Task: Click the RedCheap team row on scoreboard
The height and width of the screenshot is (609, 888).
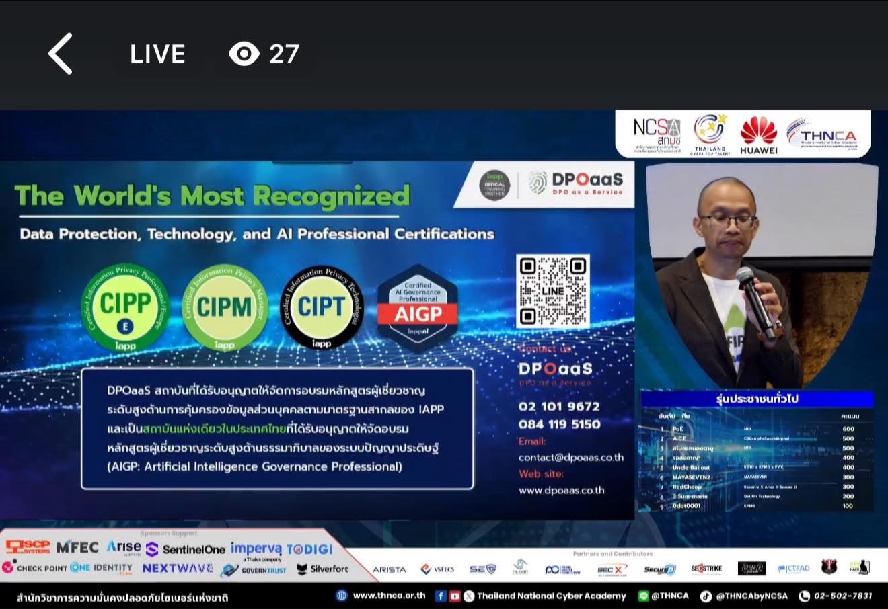Action: (757, 487)
